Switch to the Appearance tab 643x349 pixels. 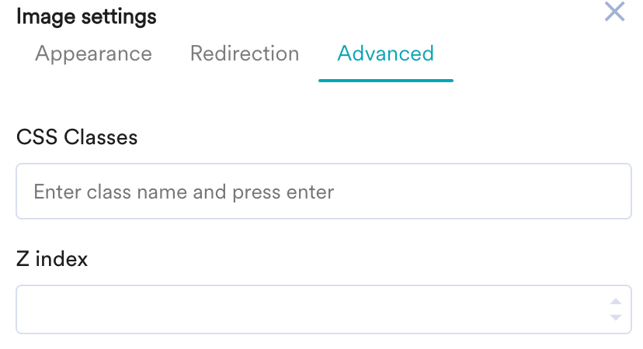[x=93, y=54]
